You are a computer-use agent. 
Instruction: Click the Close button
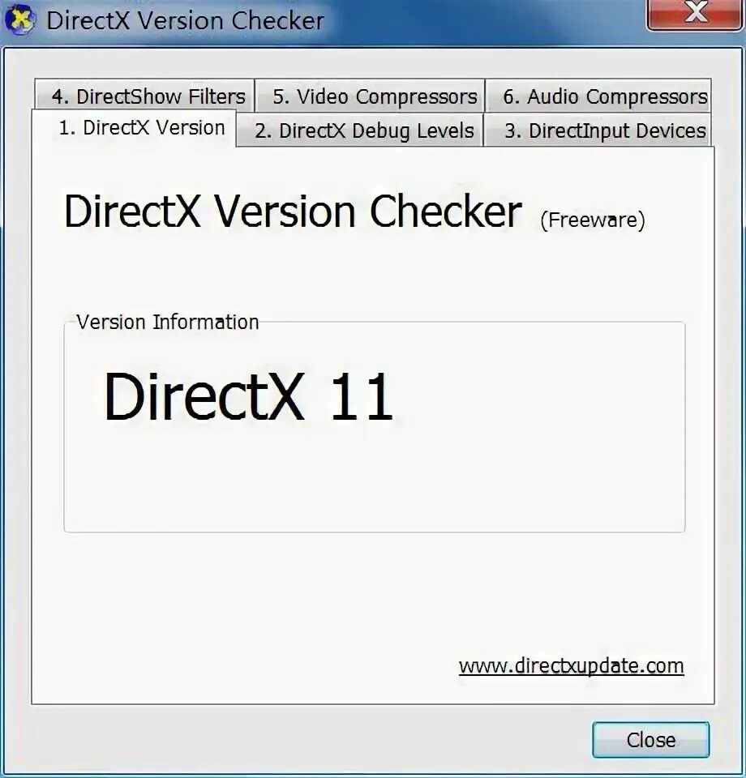pyautogui.click(x=650, y=740)
